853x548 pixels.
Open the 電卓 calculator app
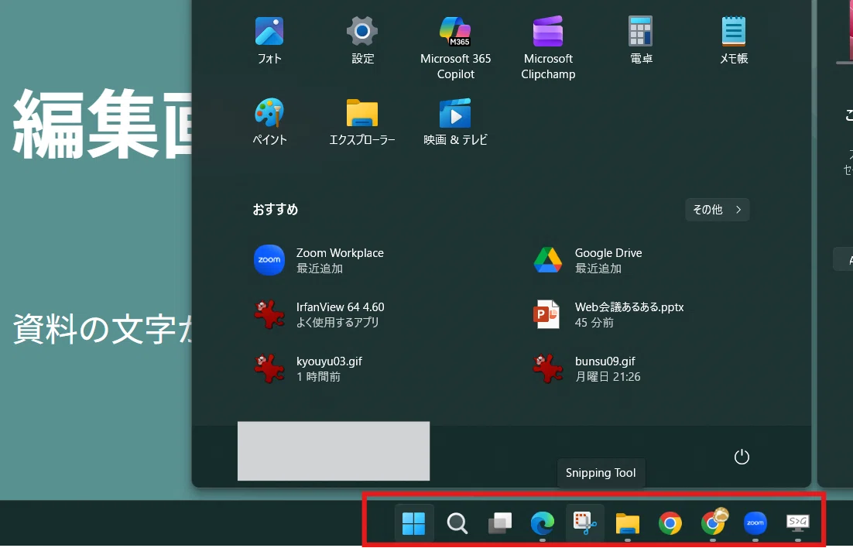coord(641,40)
